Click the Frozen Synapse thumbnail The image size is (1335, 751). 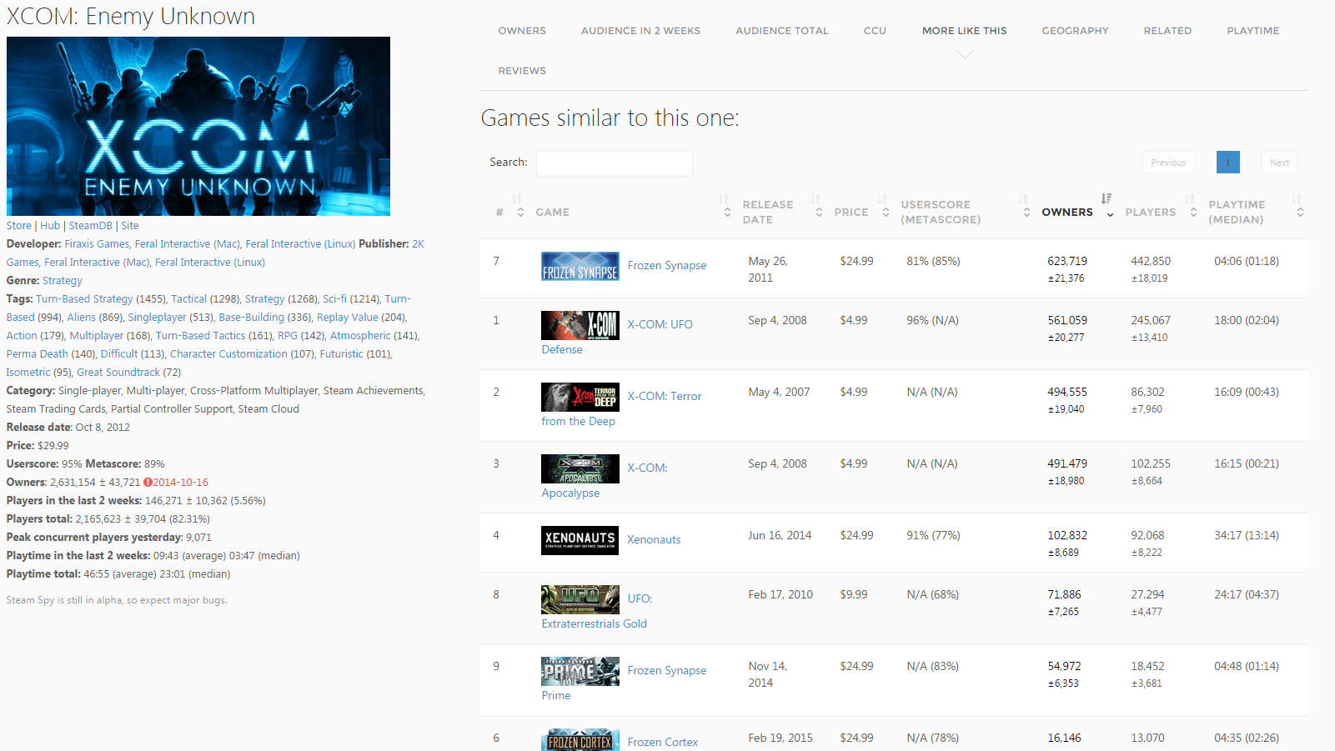click(x=580, y=268)
